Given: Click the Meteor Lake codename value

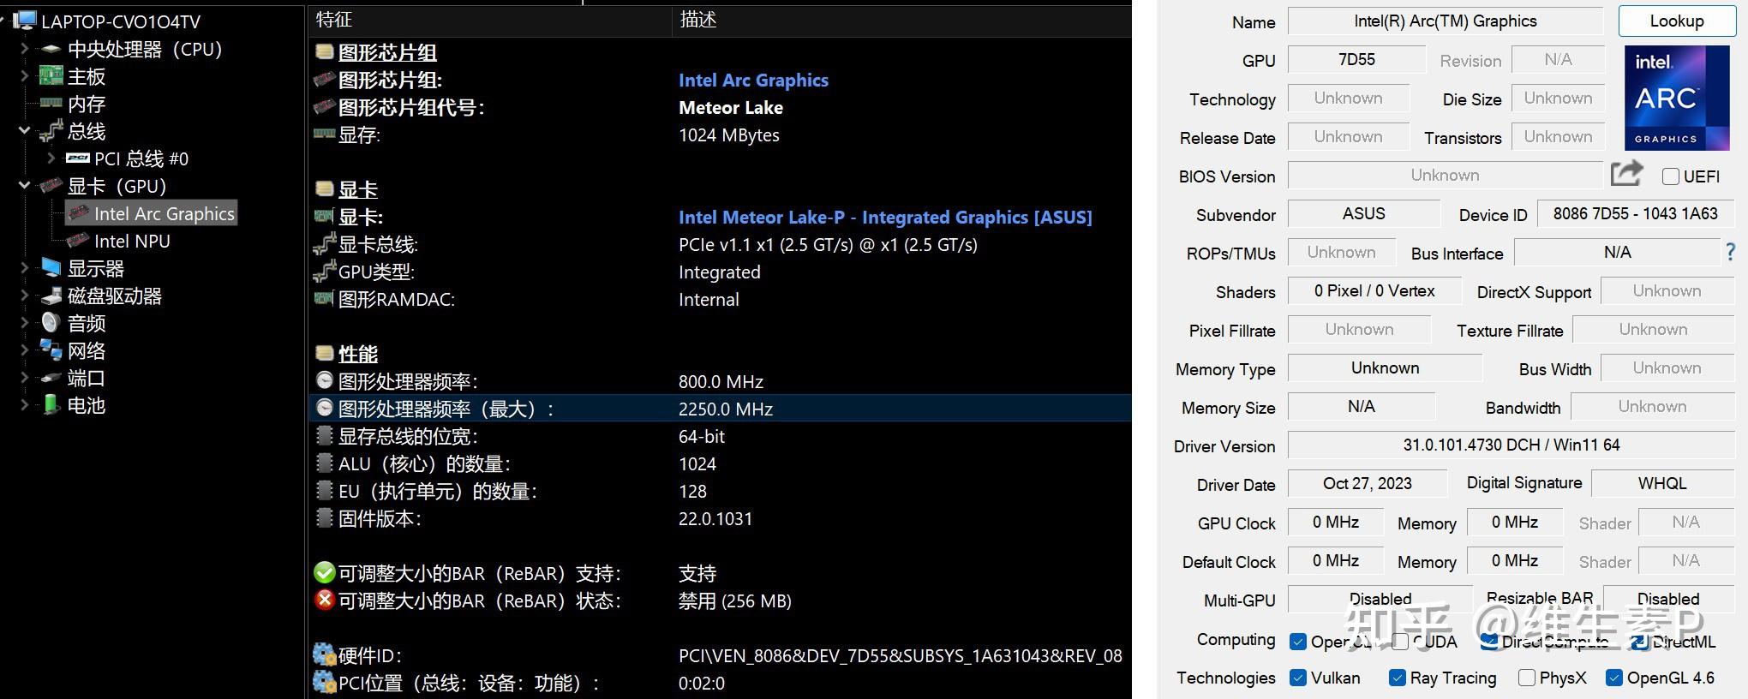Looking at the screenshot, I should pos(731,107).
